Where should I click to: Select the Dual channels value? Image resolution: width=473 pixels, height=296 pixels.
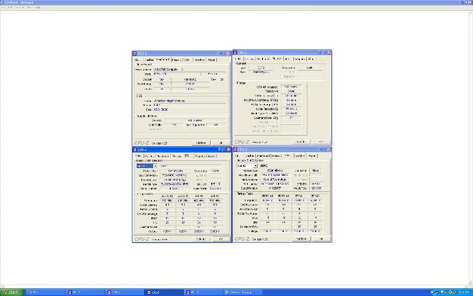pyautogui.click(x=309, y=67)
